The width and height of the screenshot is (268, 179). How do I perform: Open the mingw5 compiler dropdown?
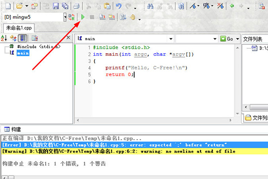click(x=65, y=17)
